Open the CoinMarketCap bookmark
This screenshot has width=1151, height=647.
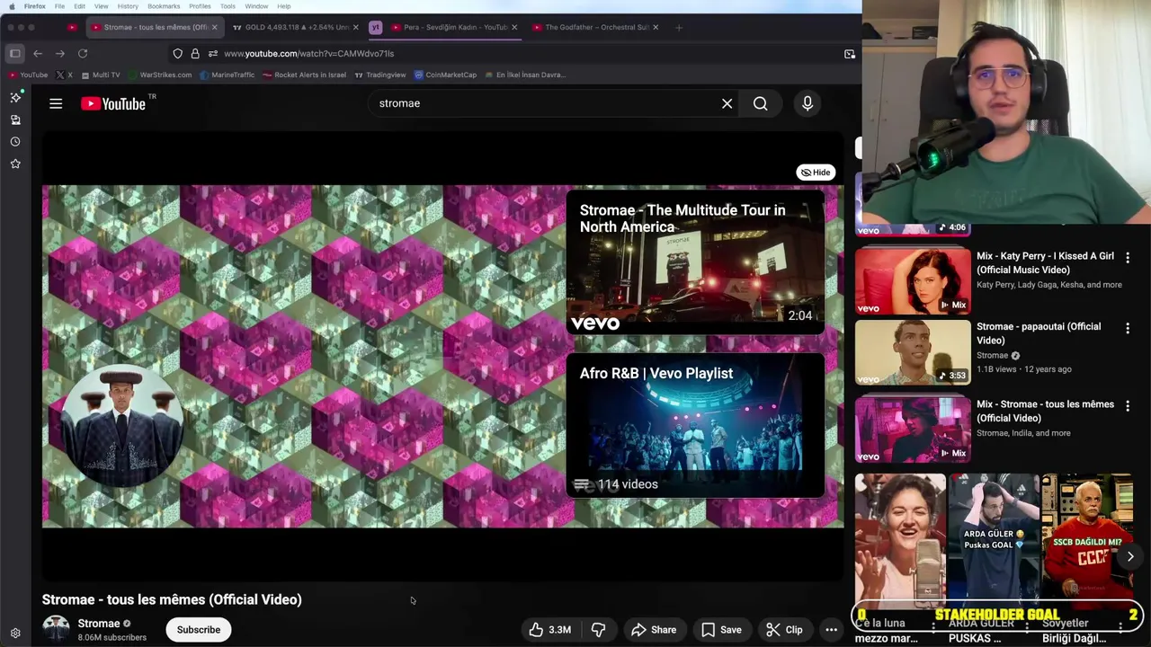point(445,75)
